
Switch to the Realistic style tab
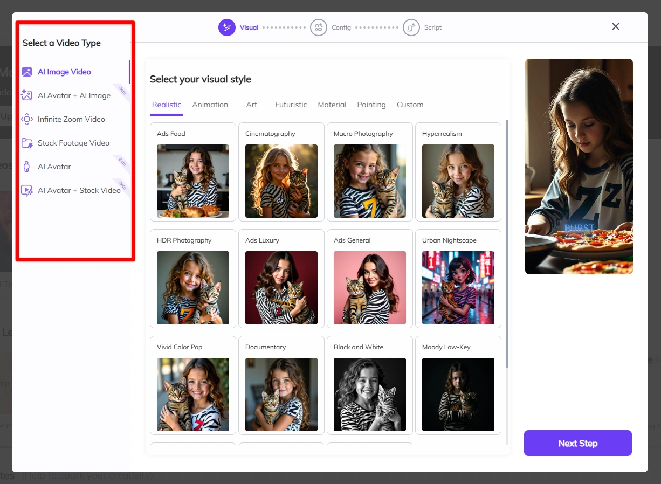pos(167,105)
